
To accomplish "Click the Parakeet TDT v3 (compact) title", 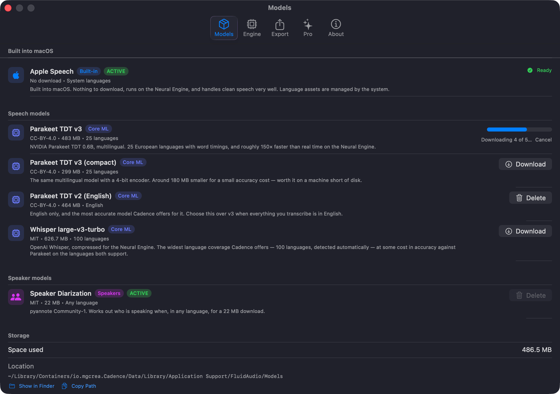I will (x=73, y=162).
